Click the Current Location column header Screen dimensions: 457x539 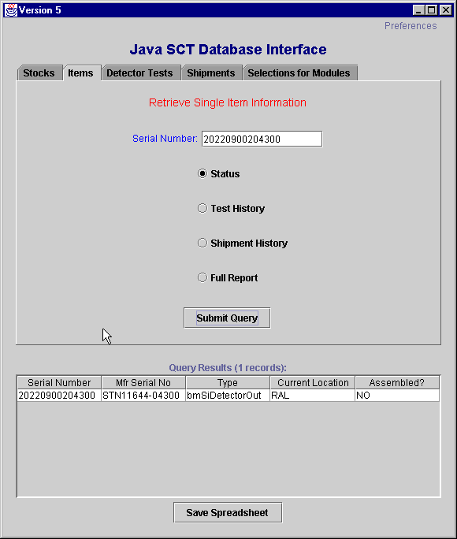coord(313,382)
